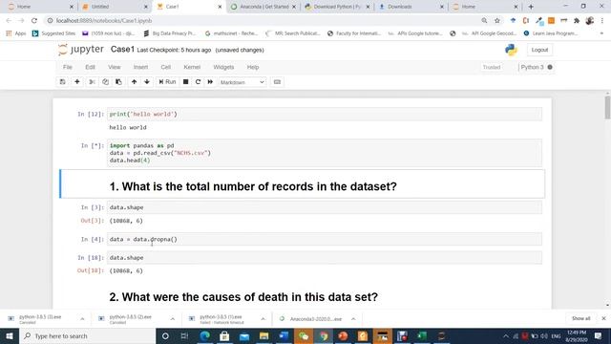Switch to the Anaconda Get Started tab
Viewport: 611px width, 344px height.
point(263,7)
